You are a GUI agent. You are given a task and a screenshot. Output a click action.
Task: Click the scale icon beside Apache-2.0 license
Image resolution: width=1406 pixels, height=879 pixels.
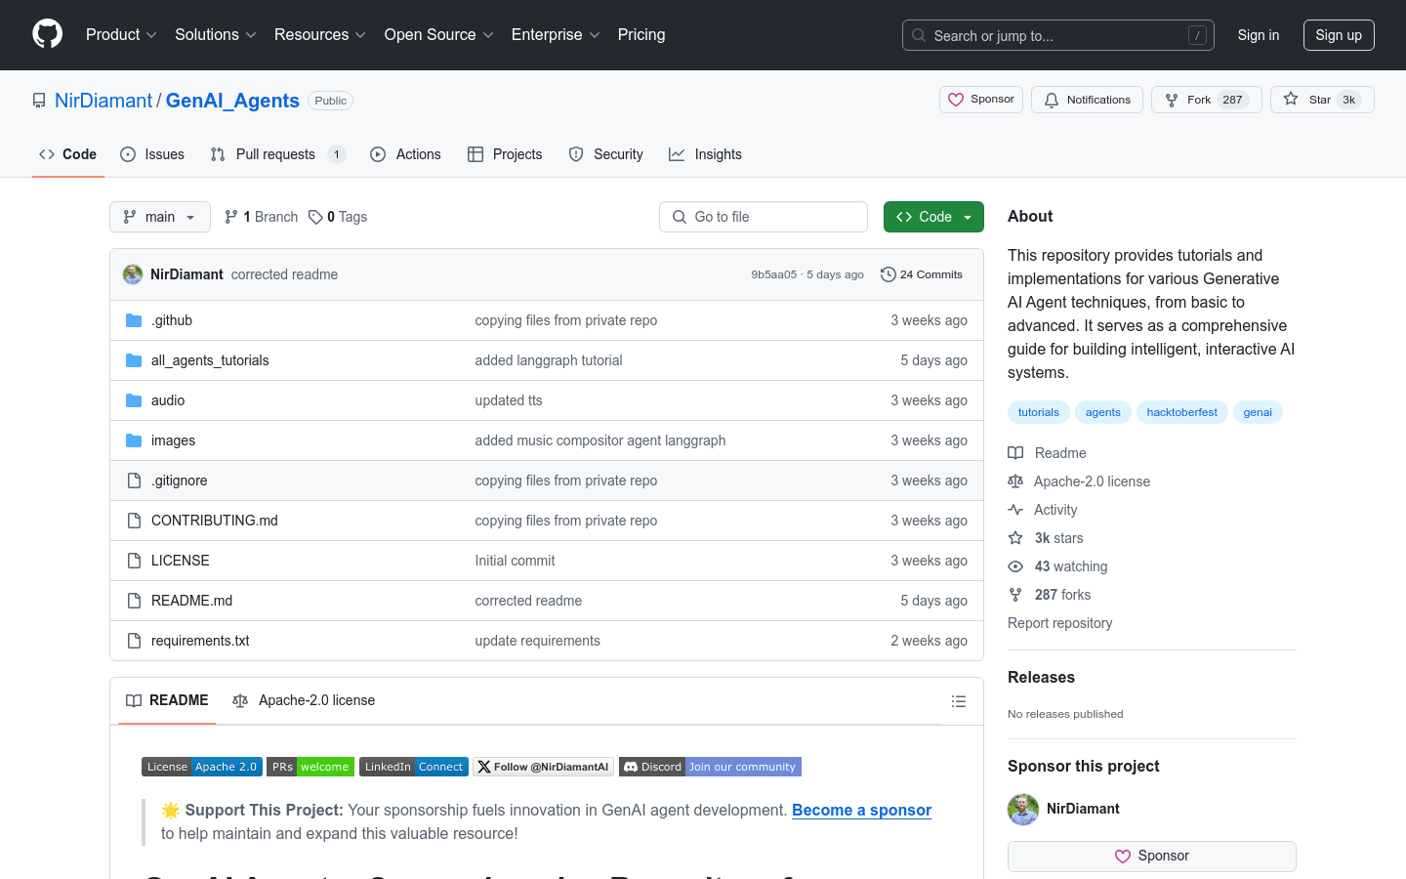[1015, 481]
